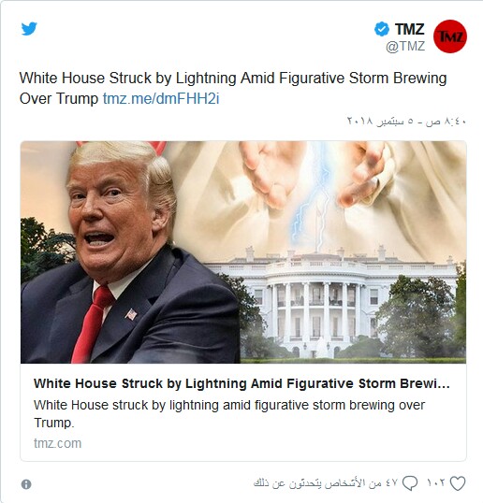Open the tweet info circle icon
This screenshot has height=503, width=483.
pos(26,484)
